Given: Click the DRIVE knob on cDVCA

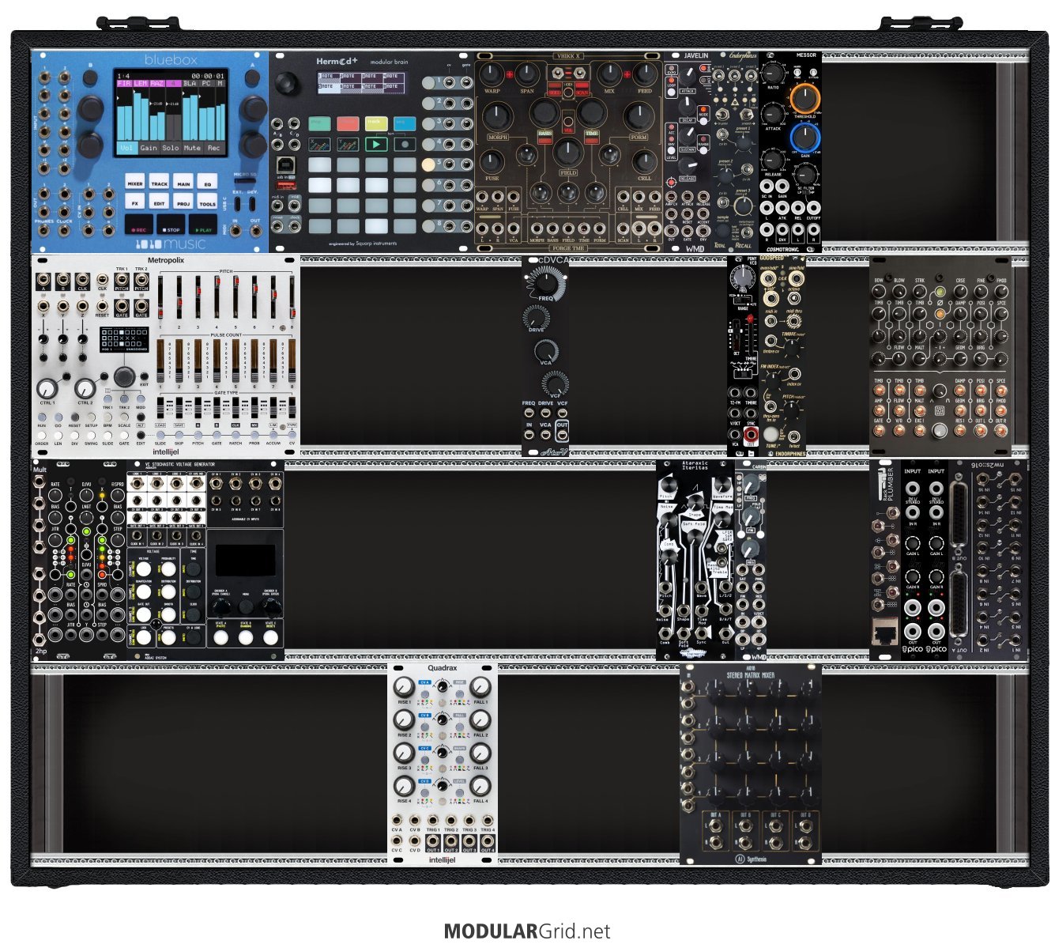Looking at the screenshot, I should click(535, 318).
